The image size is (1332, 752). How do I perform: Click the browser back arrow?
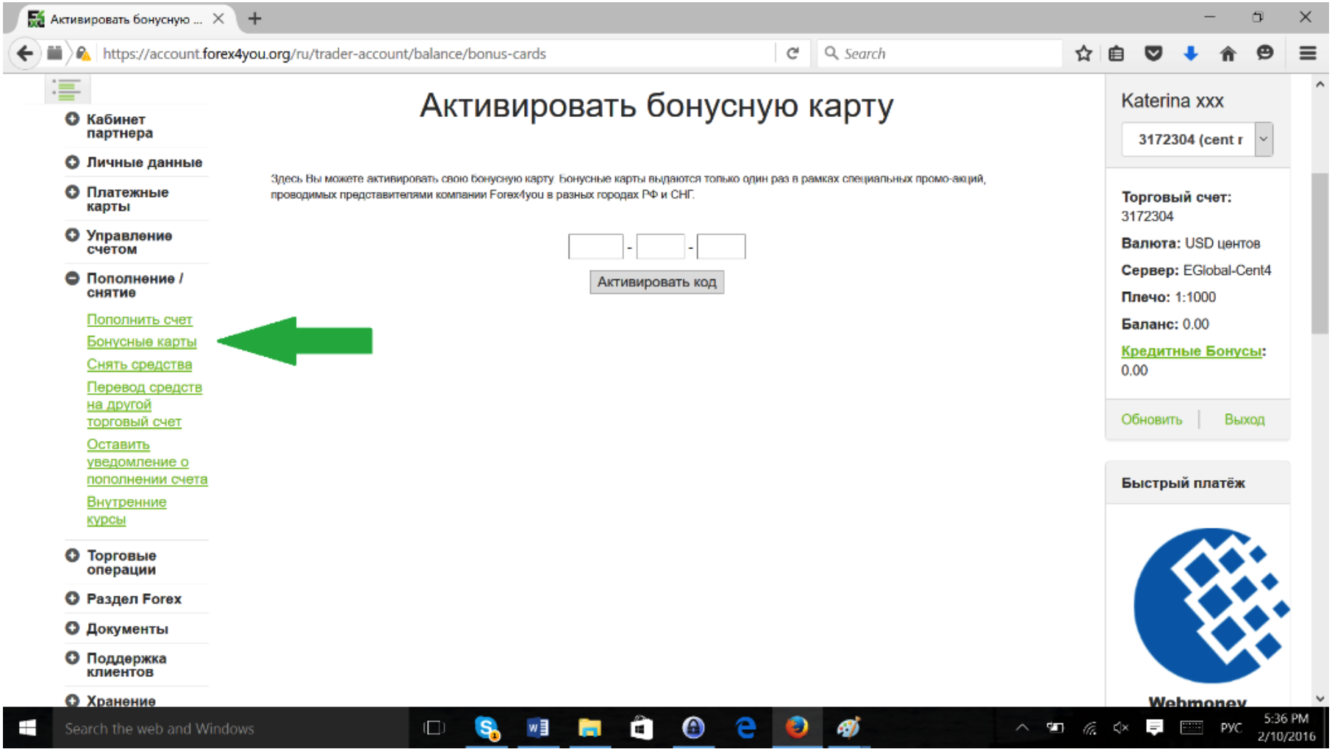click(x=25, y=54)
